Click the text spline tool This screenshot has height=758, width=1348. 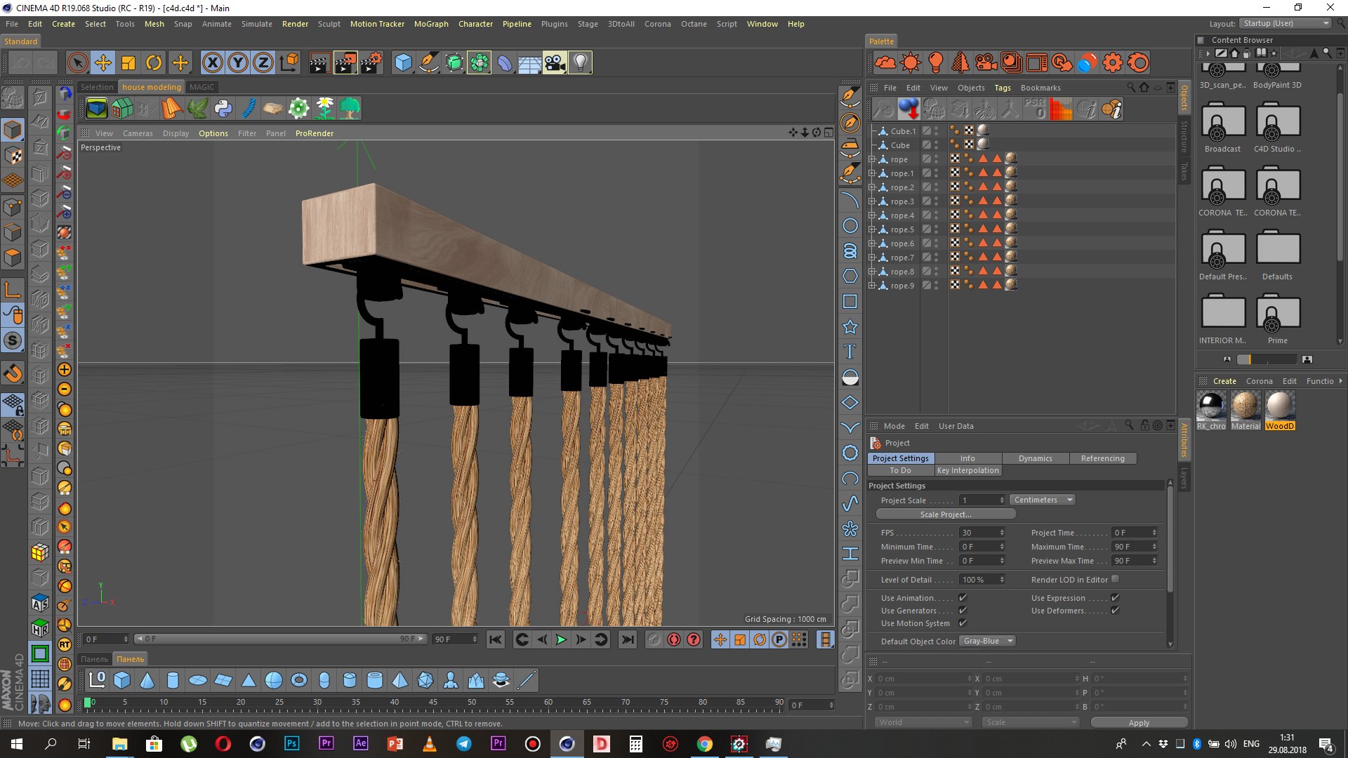(x=850, y=352)
